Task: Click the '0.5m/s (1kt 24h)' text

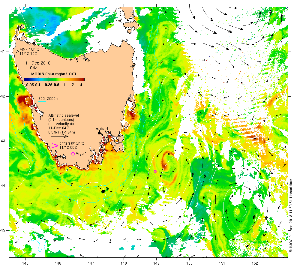Action: coord(62,132)
